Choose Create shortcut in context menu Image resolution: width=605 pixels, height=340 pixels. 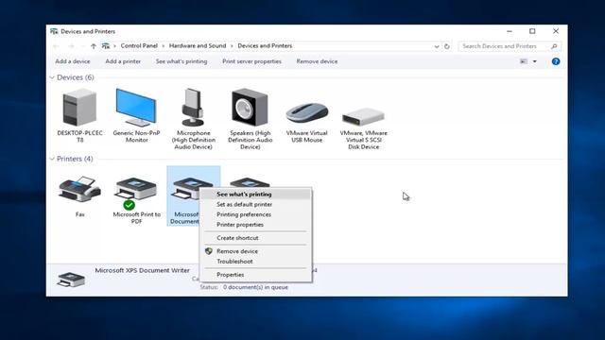point(255,238)
